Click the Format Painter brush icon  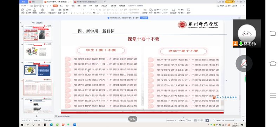pyautogui.click(x=35, y=10)
